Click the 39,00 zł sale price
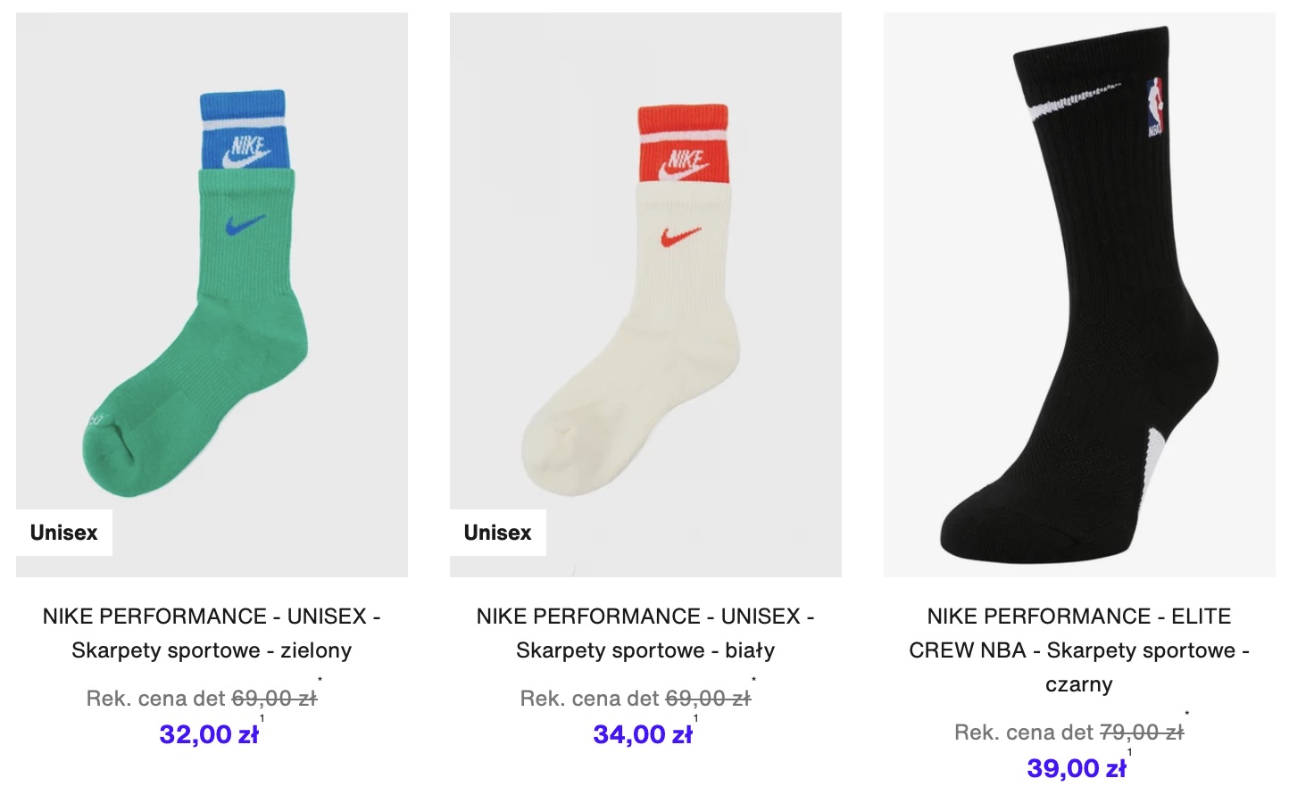This screenshot has width=1289, height=803. [1077, 768]
